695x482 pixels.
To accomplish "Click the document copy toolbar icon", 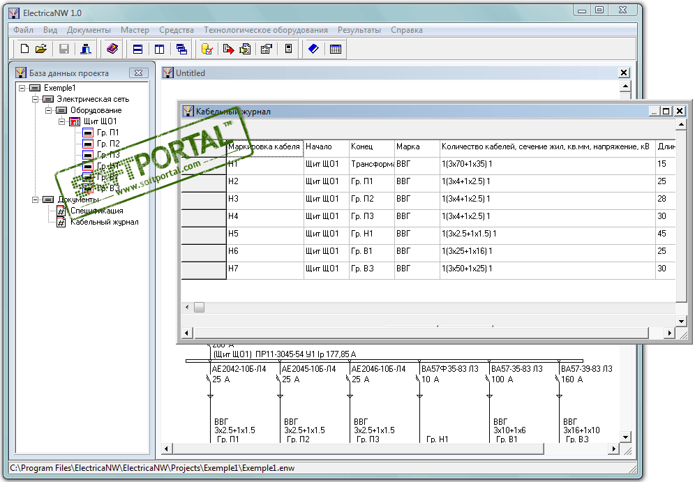I will [245, 49].
